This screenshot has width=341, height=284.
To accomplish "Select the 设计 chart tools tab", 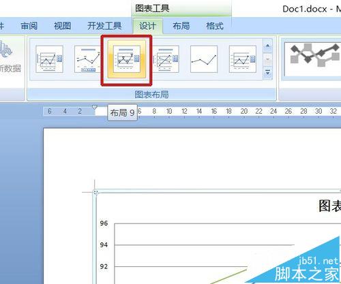I will pyautogui.click(x=148, y=26).
